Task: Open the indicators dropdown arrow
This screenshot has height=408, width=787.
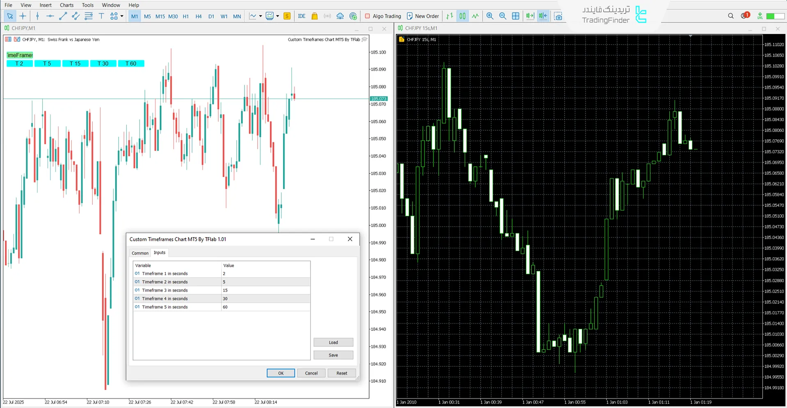Action: pyautogui.click(x=277, y=16)
